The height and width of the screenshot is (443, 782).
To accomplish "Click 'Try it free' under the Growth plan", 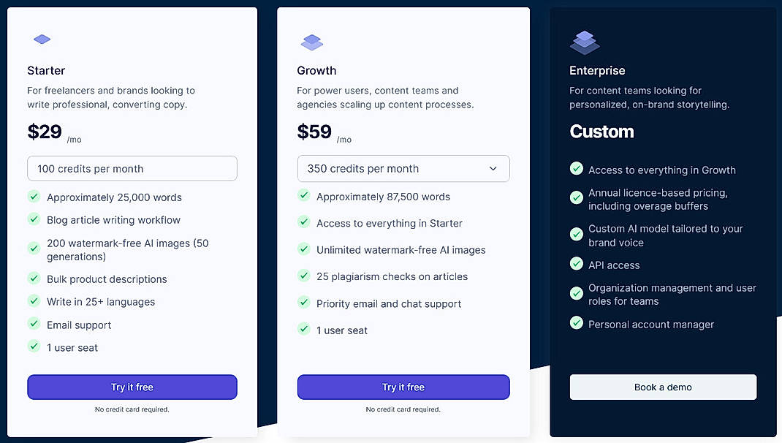I will click(x=403, y=387).
